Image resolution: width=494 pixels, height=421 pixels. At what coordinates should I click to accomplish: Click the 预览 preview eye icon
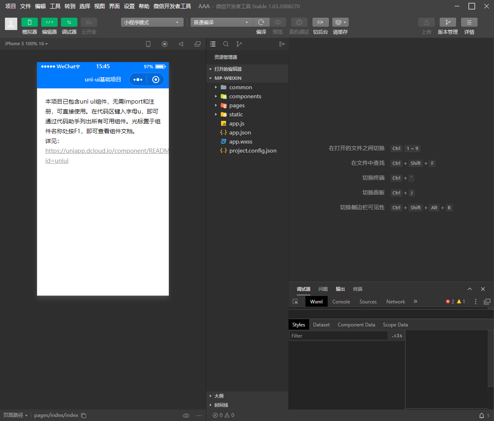pyautogui.click(x=278, y=22)
